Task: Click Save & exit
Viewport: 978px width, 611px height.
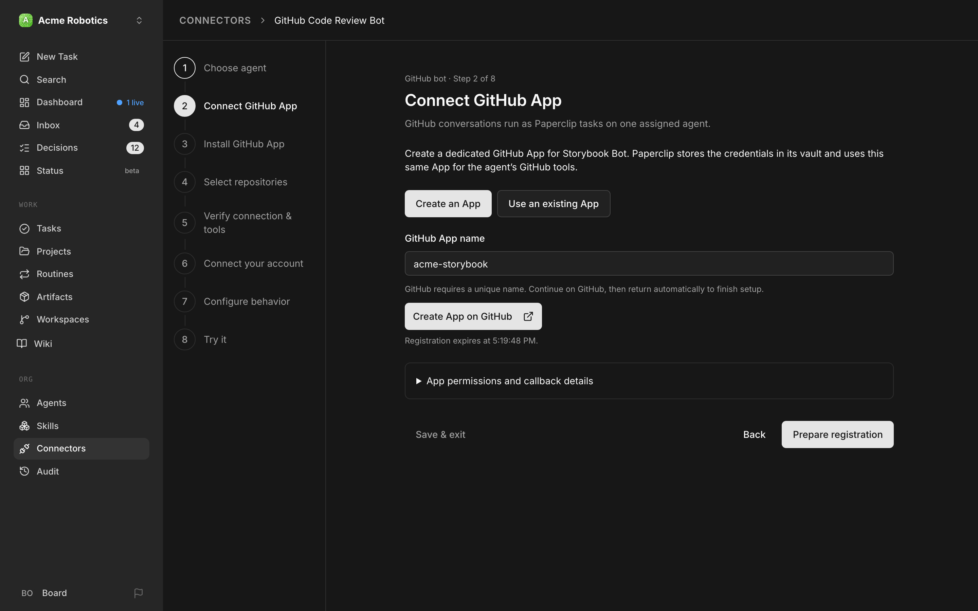Action: coord(440,434)
